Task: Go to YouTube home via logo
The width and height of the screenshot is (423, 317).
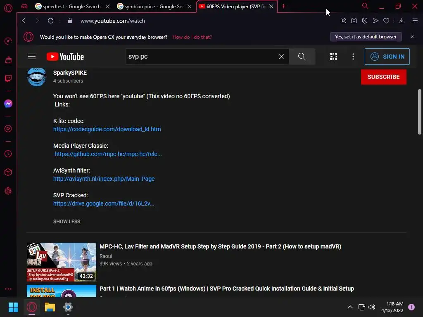Action: pyautogui.click(x=65, y=57)
